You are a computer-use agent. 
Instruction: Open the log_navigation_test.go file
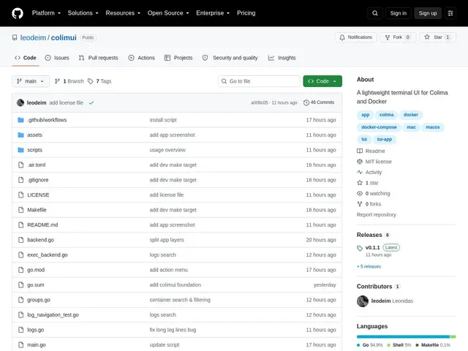[x=53, y=315]
